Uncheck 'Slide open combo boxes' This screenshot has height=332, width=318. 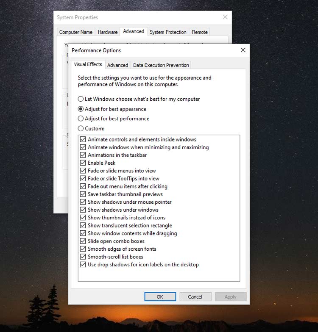(83, 241)
